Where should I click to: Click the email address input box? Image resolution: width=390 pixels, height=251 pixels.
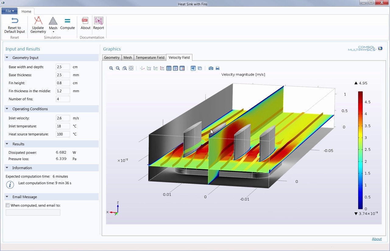tap(33, 212)
